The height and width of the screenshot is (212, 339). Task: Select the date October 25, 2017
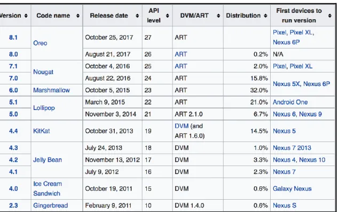[x=109, y=37]
